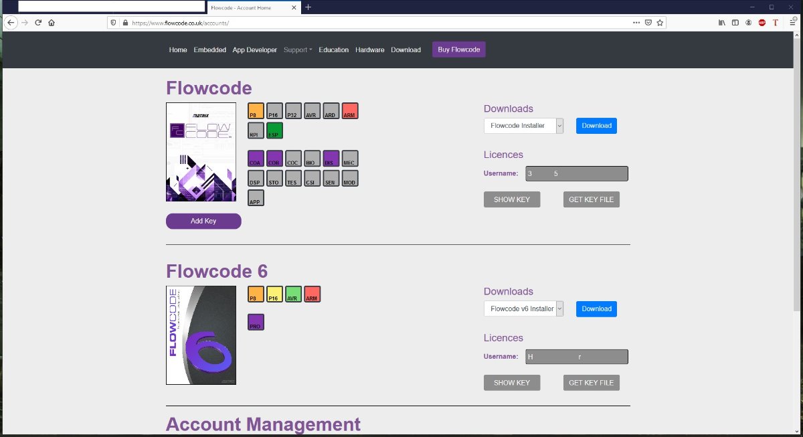Select the ARD chip tile
Viewport: 803px width, 437px height.
point(331,111)
